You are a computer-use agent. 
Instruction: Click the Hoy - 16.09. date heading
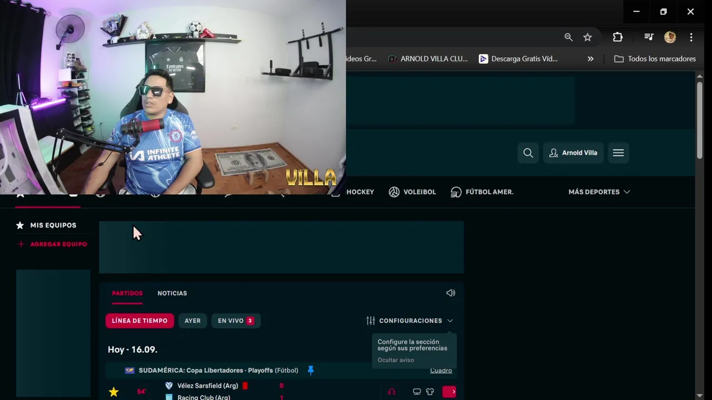point(132,349)
